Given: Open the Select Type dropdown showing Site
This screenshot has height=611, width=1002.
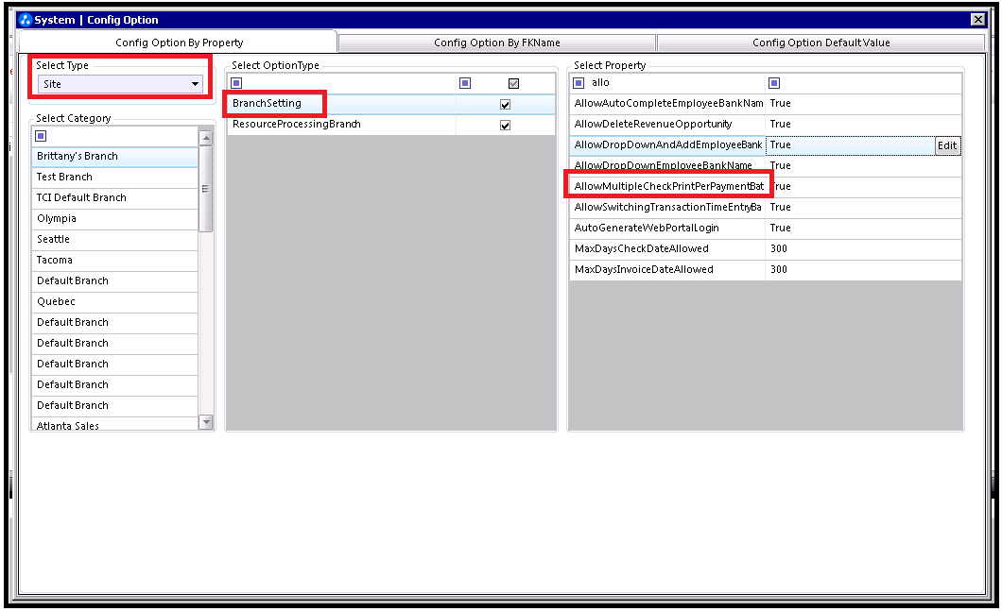Looking at the screenshot, I should (120, 84).
